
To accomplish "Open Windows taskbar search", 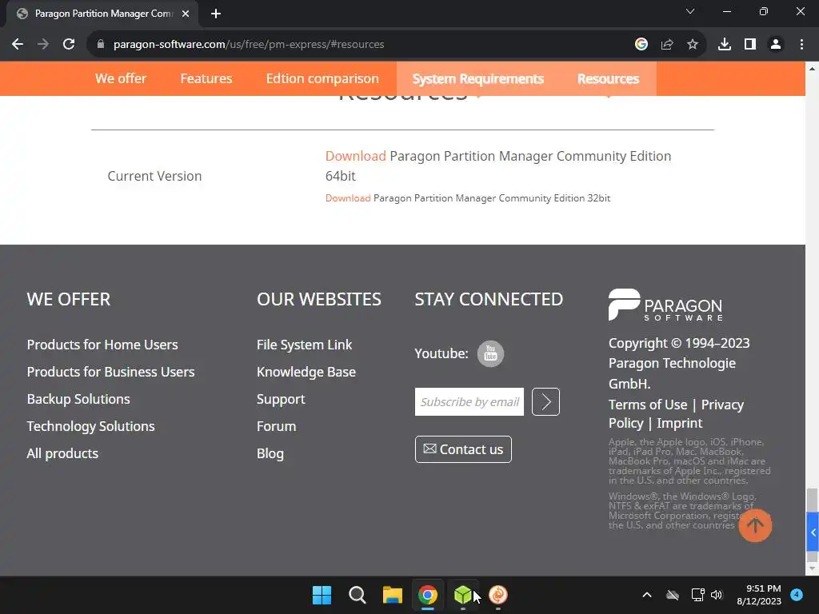I will click(358, 595).
